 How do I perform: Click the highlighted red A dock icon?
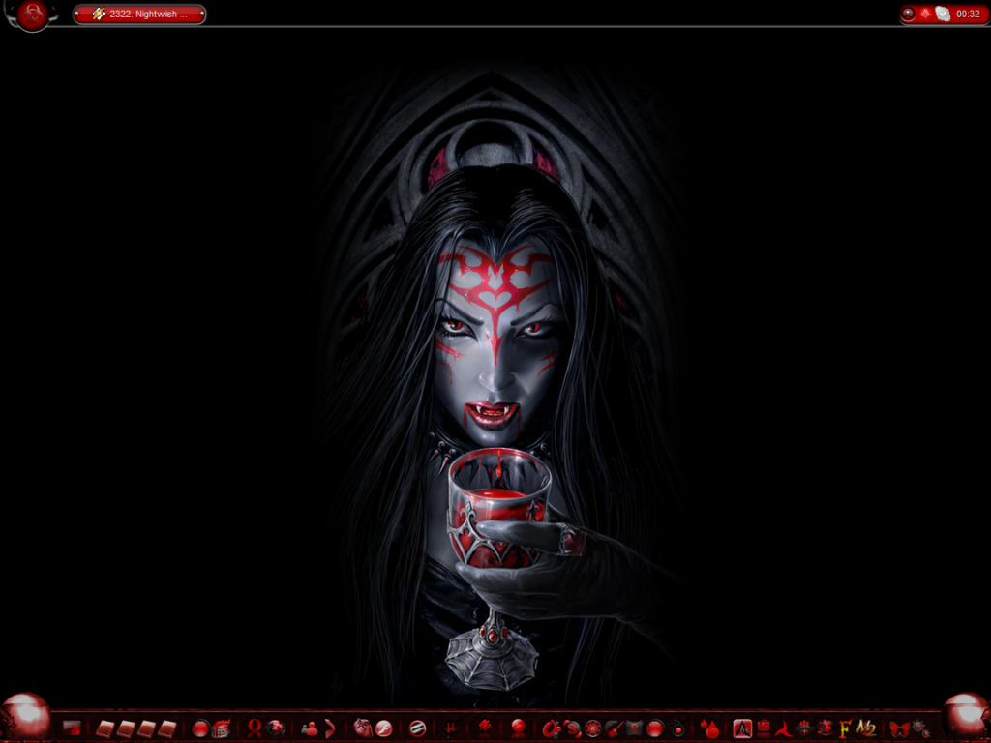pyautogui.click(x=742, y=728)
